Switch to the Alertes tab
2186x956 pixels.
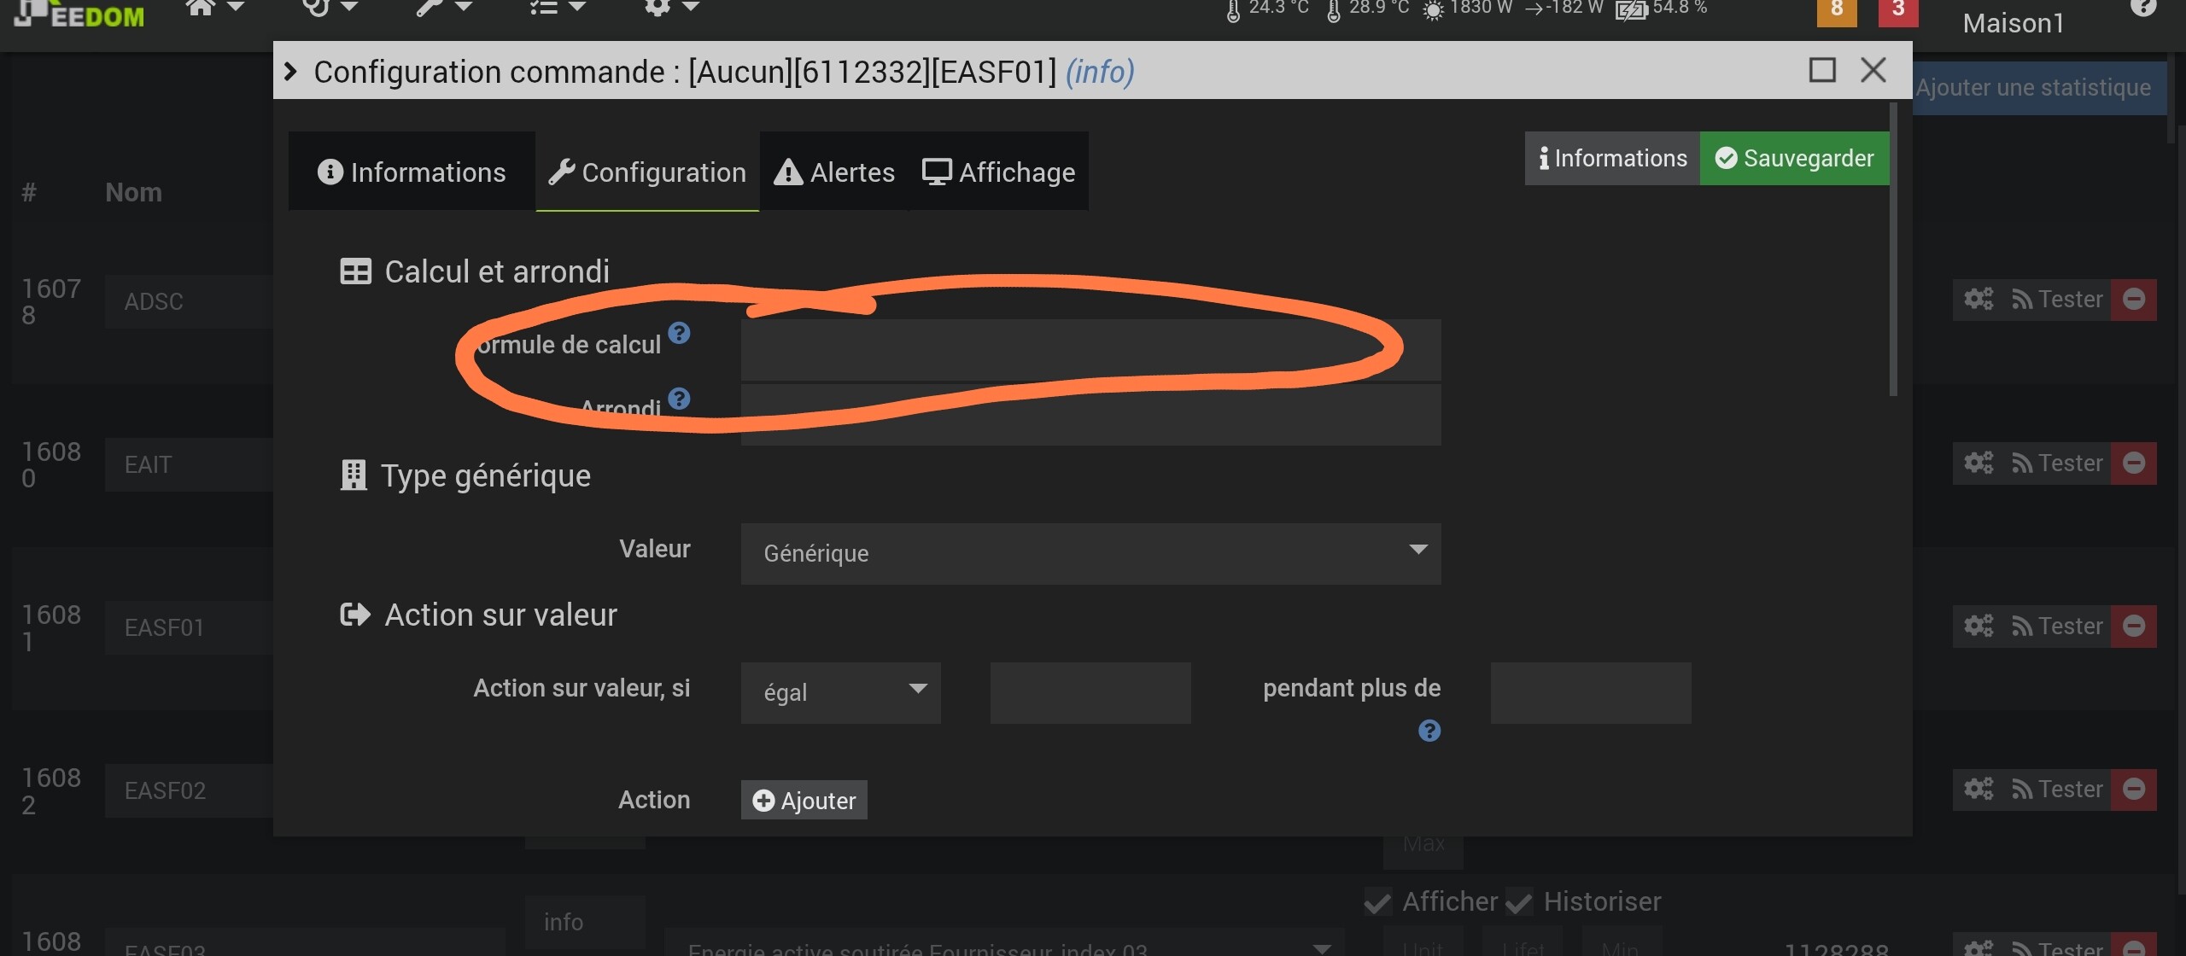pyautogui.click(x=834, y=172)
